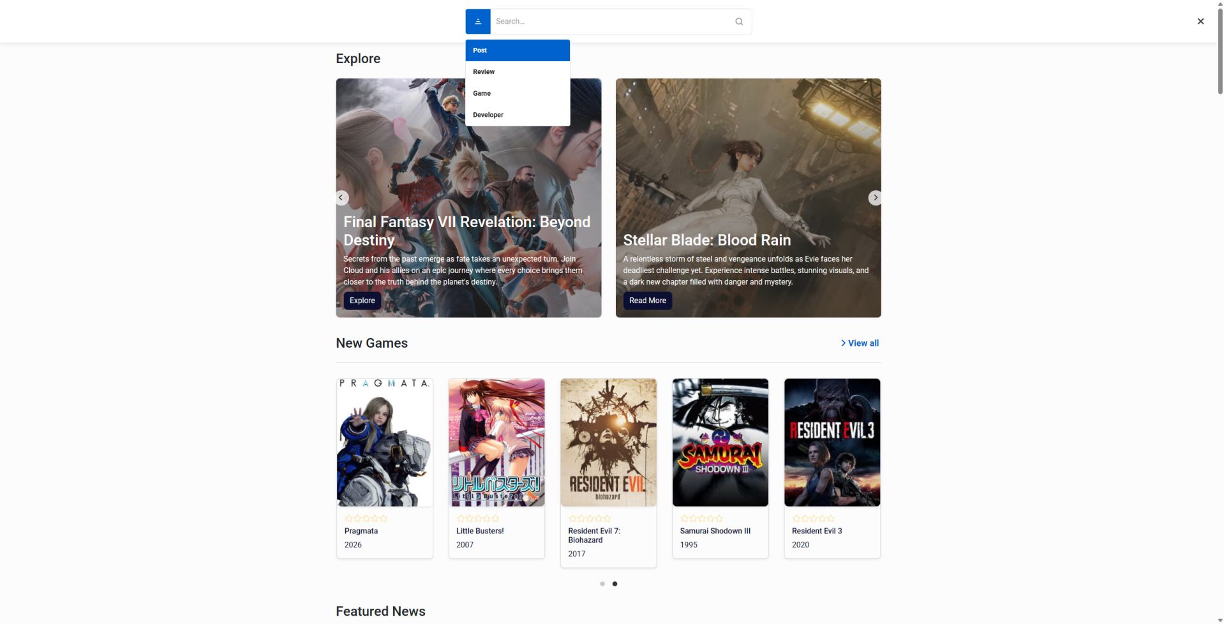Click the Resident Evil 3 title
1224x624 pixels.
[x=817, y=531]
